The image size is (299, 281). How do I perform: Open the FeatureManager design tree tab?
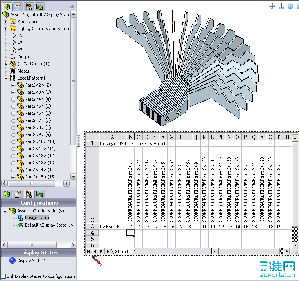7,7
